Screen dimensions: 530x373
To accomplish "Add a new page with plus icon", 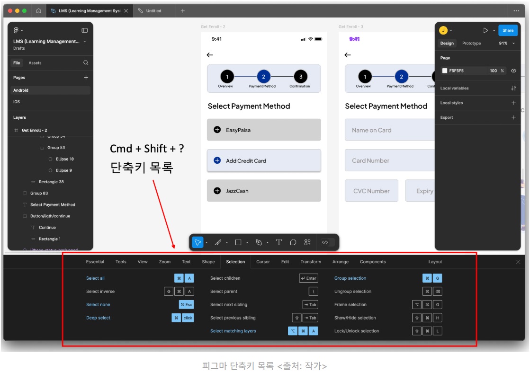I will tap(86, 77).
